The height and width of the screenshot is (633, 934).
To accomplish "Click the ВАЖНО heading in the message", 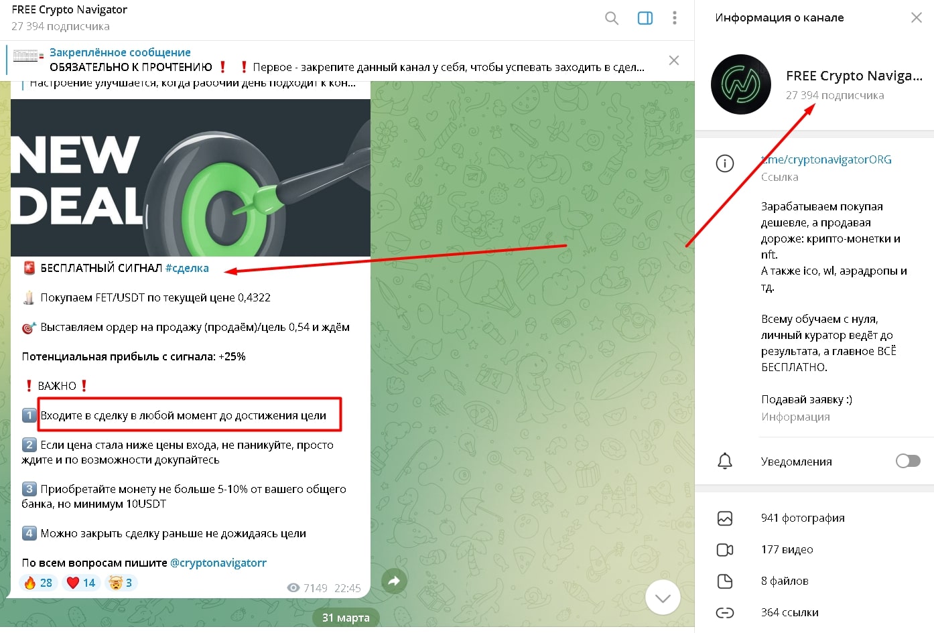I will point(57,386).
